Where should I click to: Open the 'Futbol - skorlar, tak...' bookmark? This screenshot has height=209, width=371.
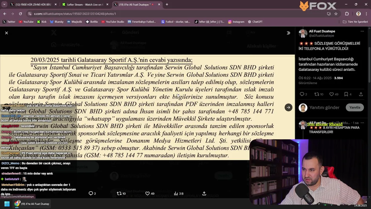pyautogui.click(x=176, y=22)
